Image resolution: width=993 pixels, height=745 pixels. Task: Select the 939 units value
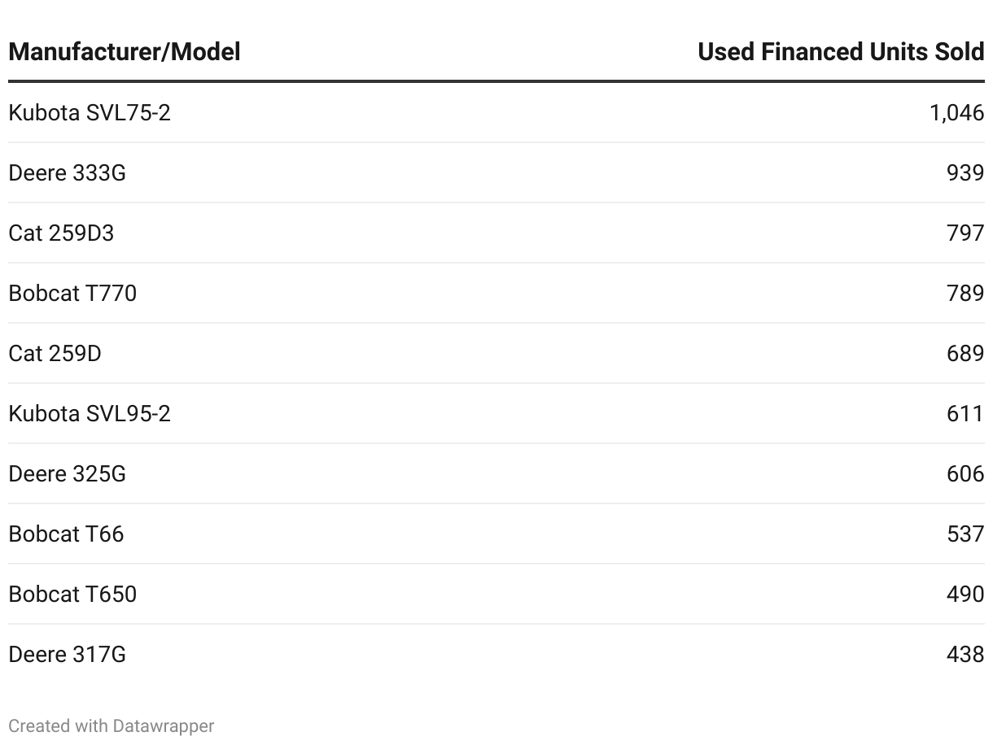[x=965, y=173]
